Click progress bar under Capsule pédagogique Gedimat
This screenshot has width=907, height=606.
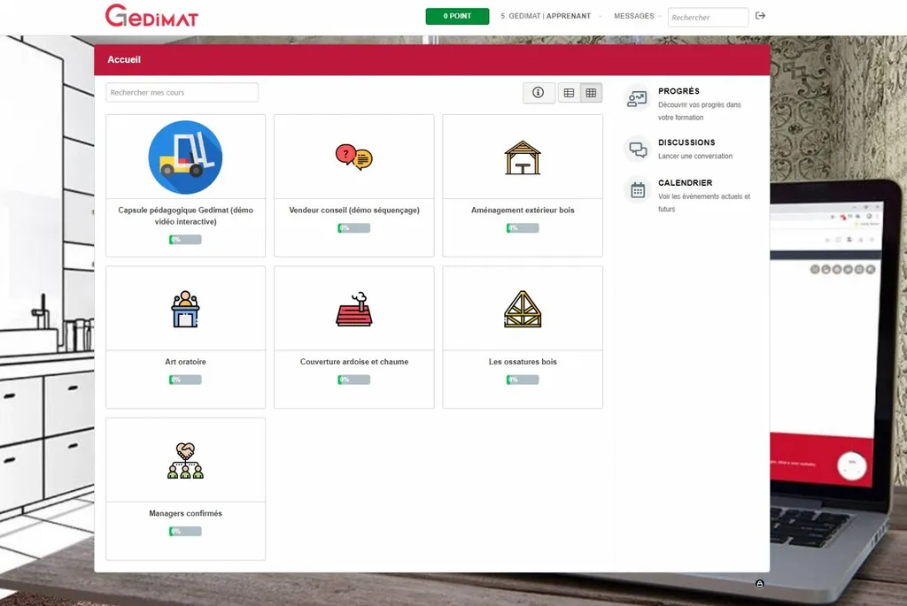185,240
